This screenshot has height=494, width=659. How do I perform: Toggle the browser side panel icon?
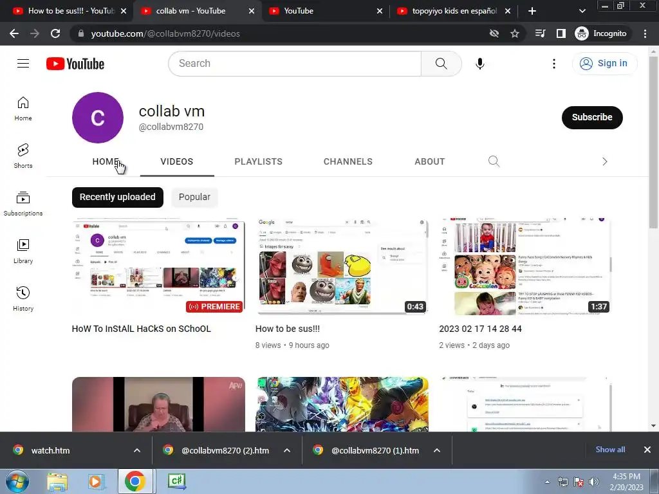(561, 33)
